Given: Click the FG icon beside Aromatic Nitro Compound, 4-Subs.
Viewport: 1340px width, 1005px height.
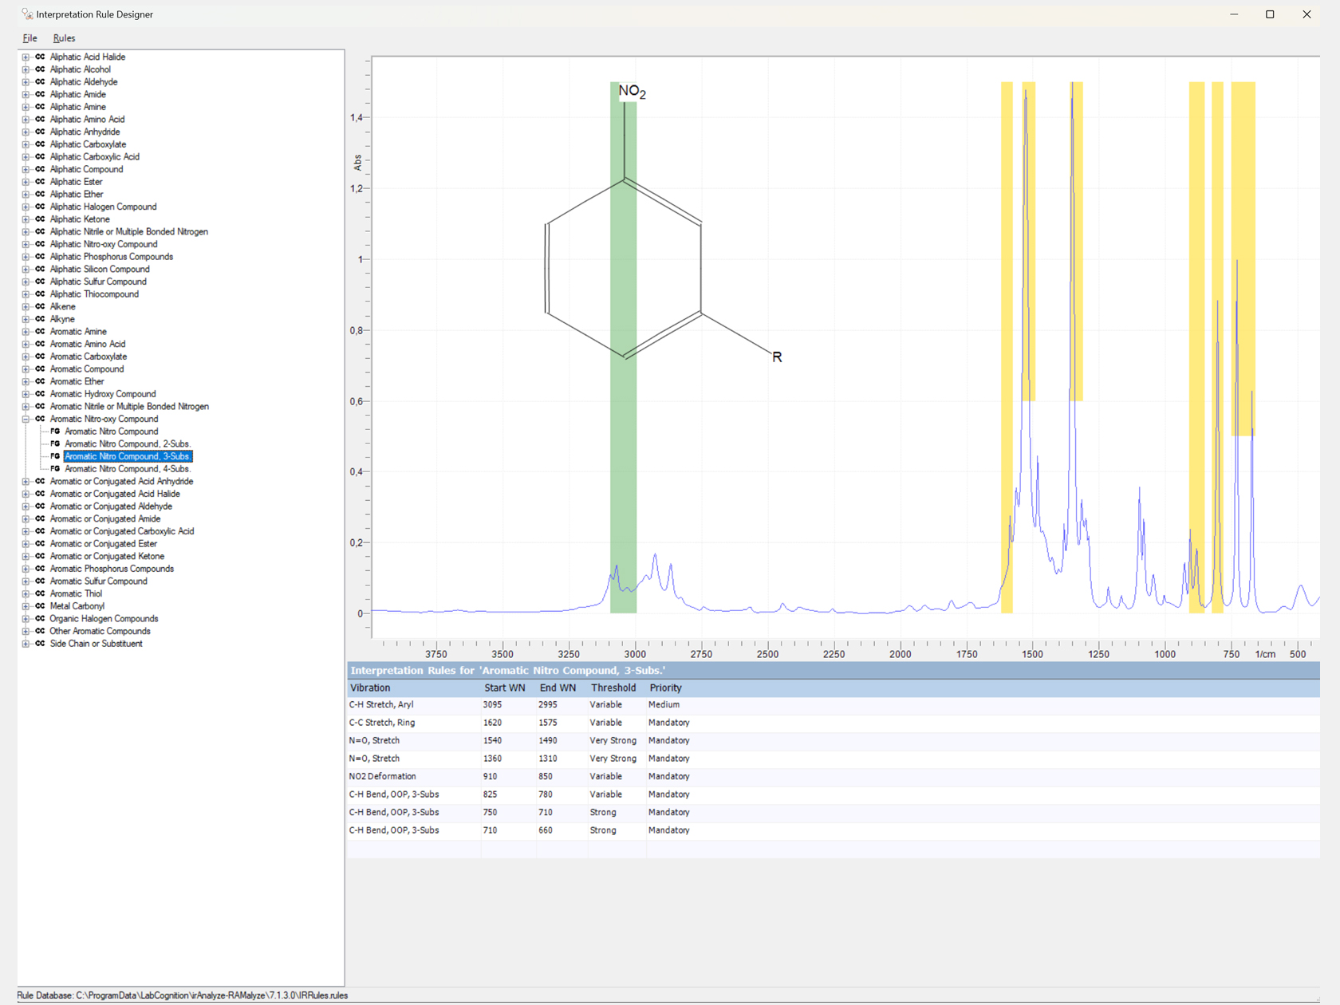Looking at the screenshot, I should pyautogui.click(x=55, y=469).
